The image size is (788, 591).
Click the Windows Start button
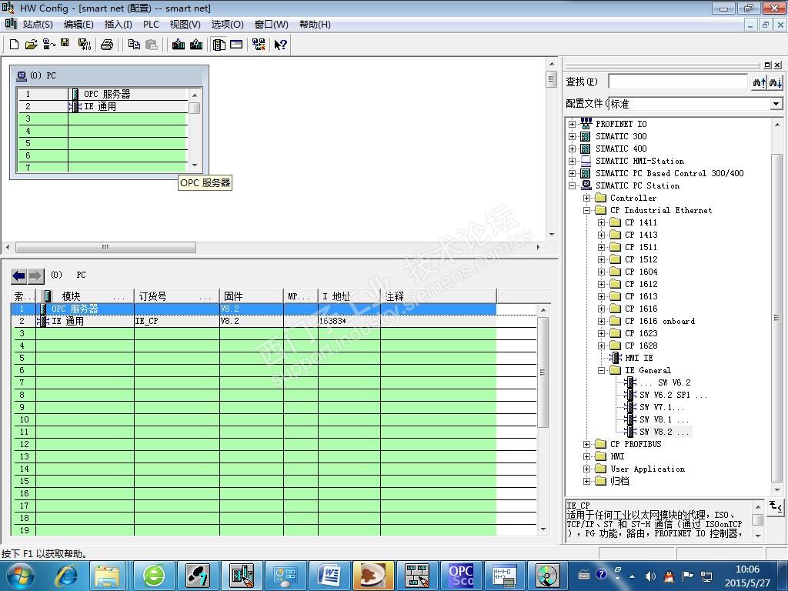[x=19, y=576]
